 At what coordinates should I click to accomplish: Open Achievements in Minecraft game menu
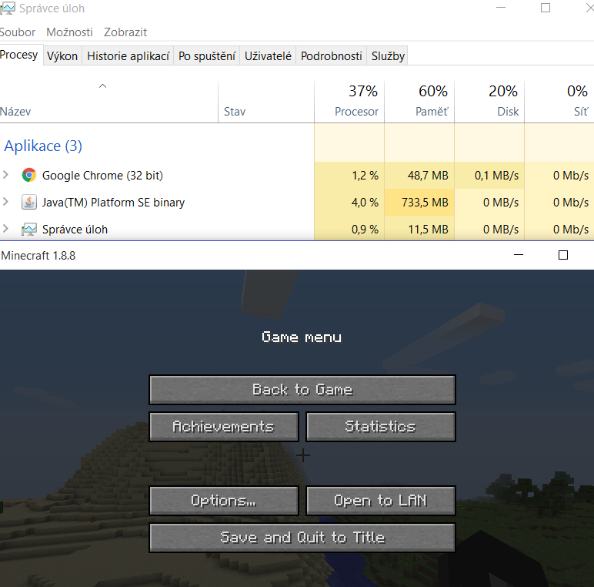(224, 427)
